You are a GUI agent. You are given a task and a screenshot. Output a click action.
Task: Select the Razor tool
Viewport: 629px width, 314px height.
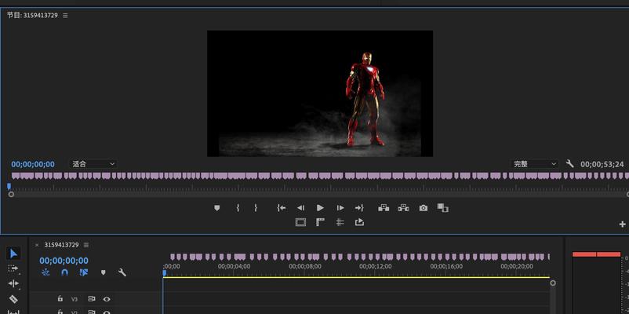coord(13,299)
